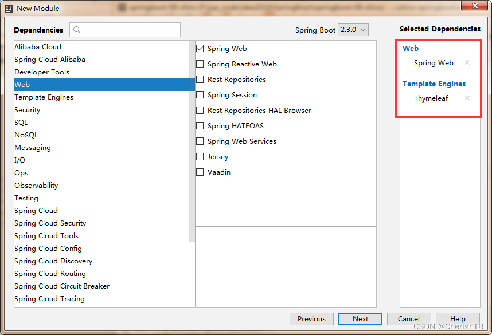This screenshot has width=492, height=335.
Task: Select Spring Cloud Alibaba category
Action: 101,59
